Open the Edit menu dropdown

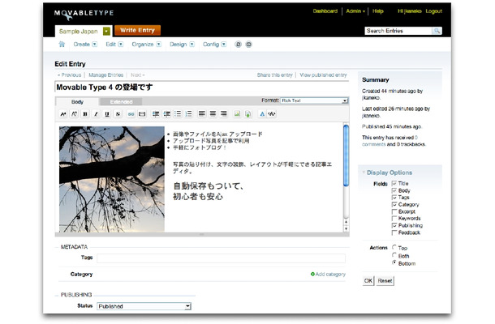121,45
